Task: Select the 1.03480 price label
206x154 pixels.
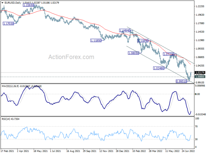Action: click(x=159, y=68)
